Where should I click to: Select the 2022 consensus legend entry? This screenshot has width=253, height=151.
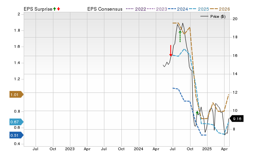pos(136,9)
